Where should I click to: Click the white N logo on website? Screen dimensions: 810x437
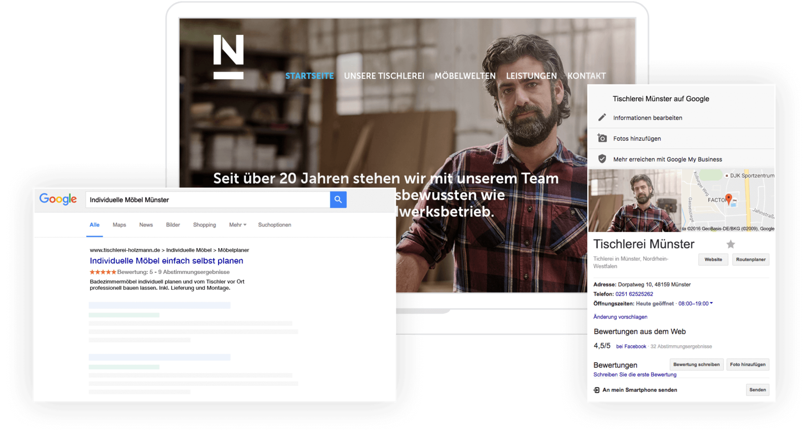[x=228, y=57]
